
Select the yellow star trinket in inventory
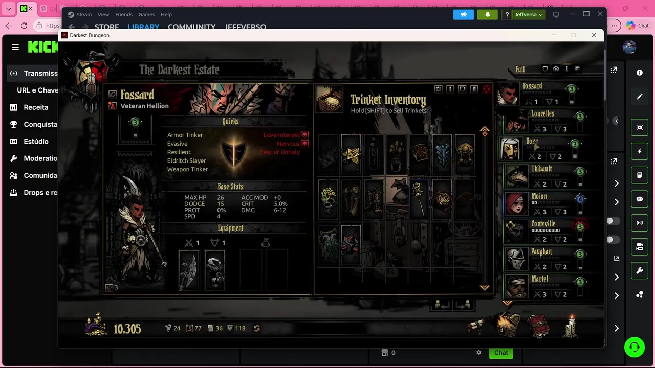pyautogui.click(x=351, y=154)
